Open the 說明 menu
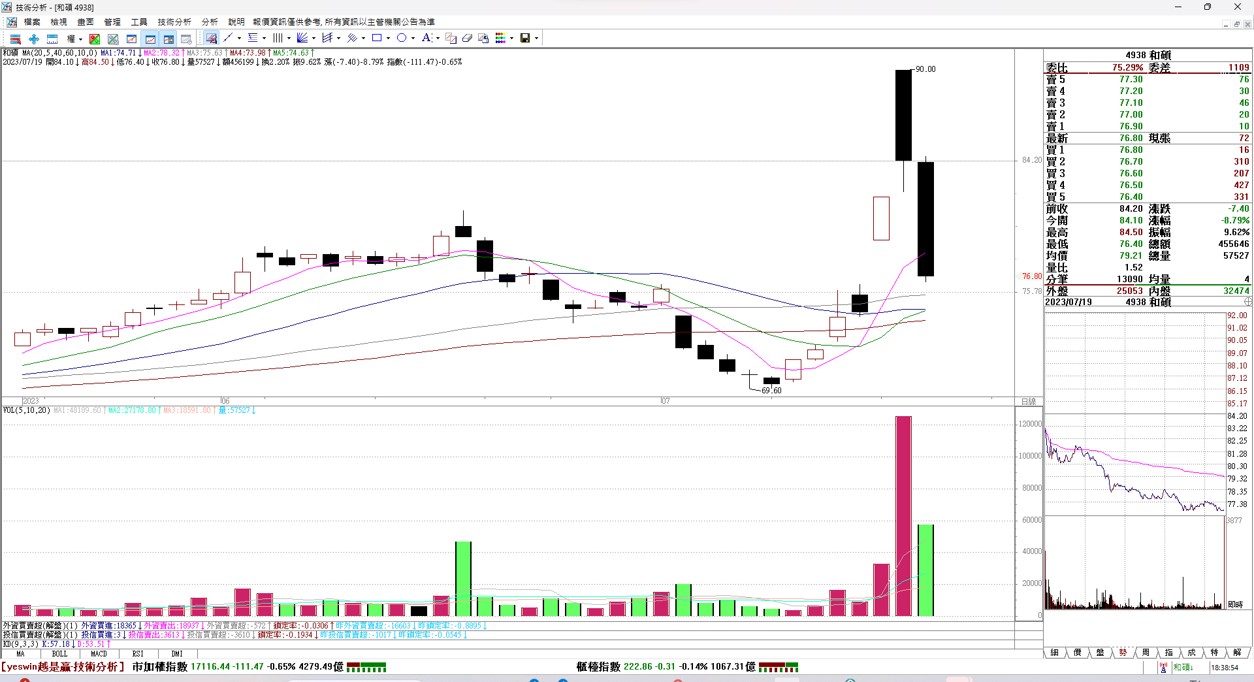 coord(236,22)
